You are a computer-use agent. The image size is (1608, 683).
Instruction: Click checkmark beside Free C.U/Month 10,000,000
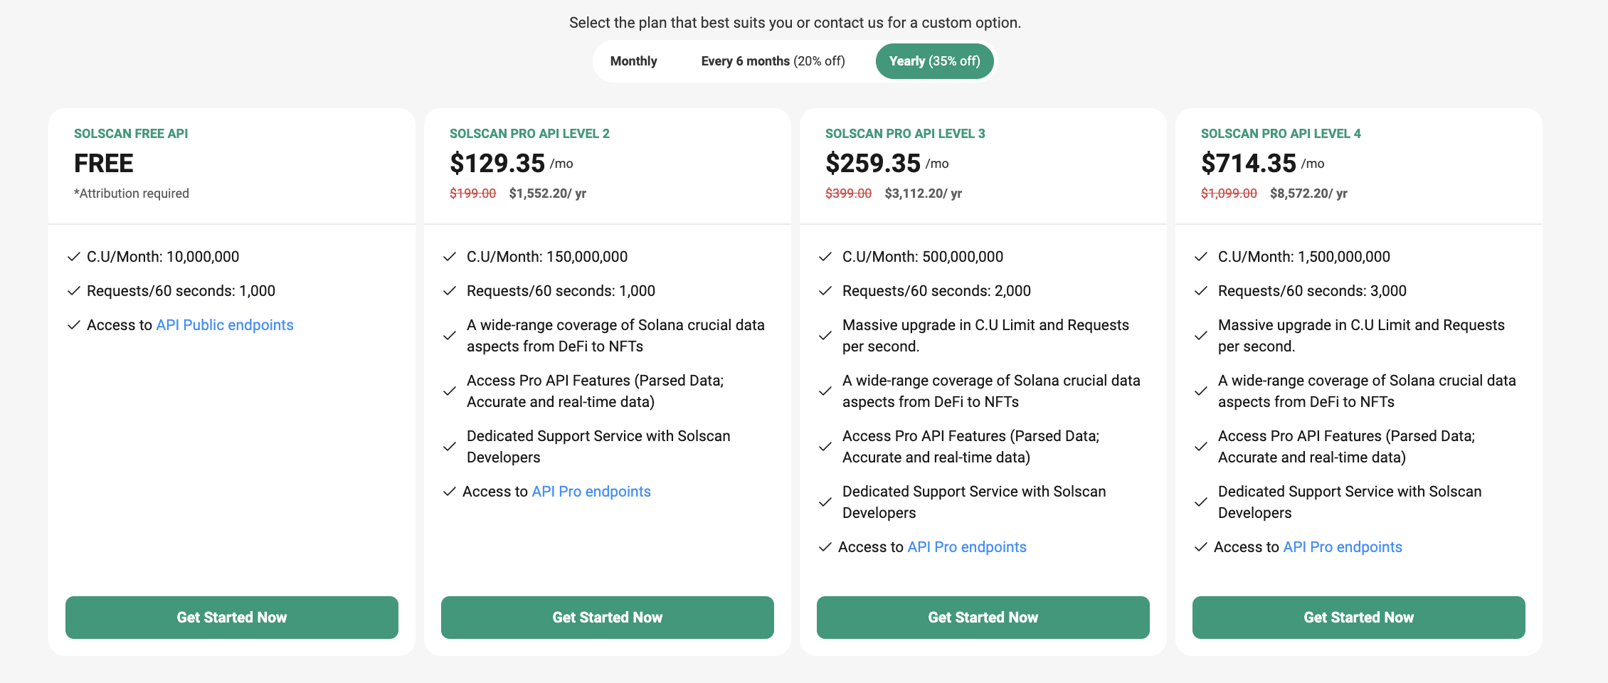(x=73, y=257)
